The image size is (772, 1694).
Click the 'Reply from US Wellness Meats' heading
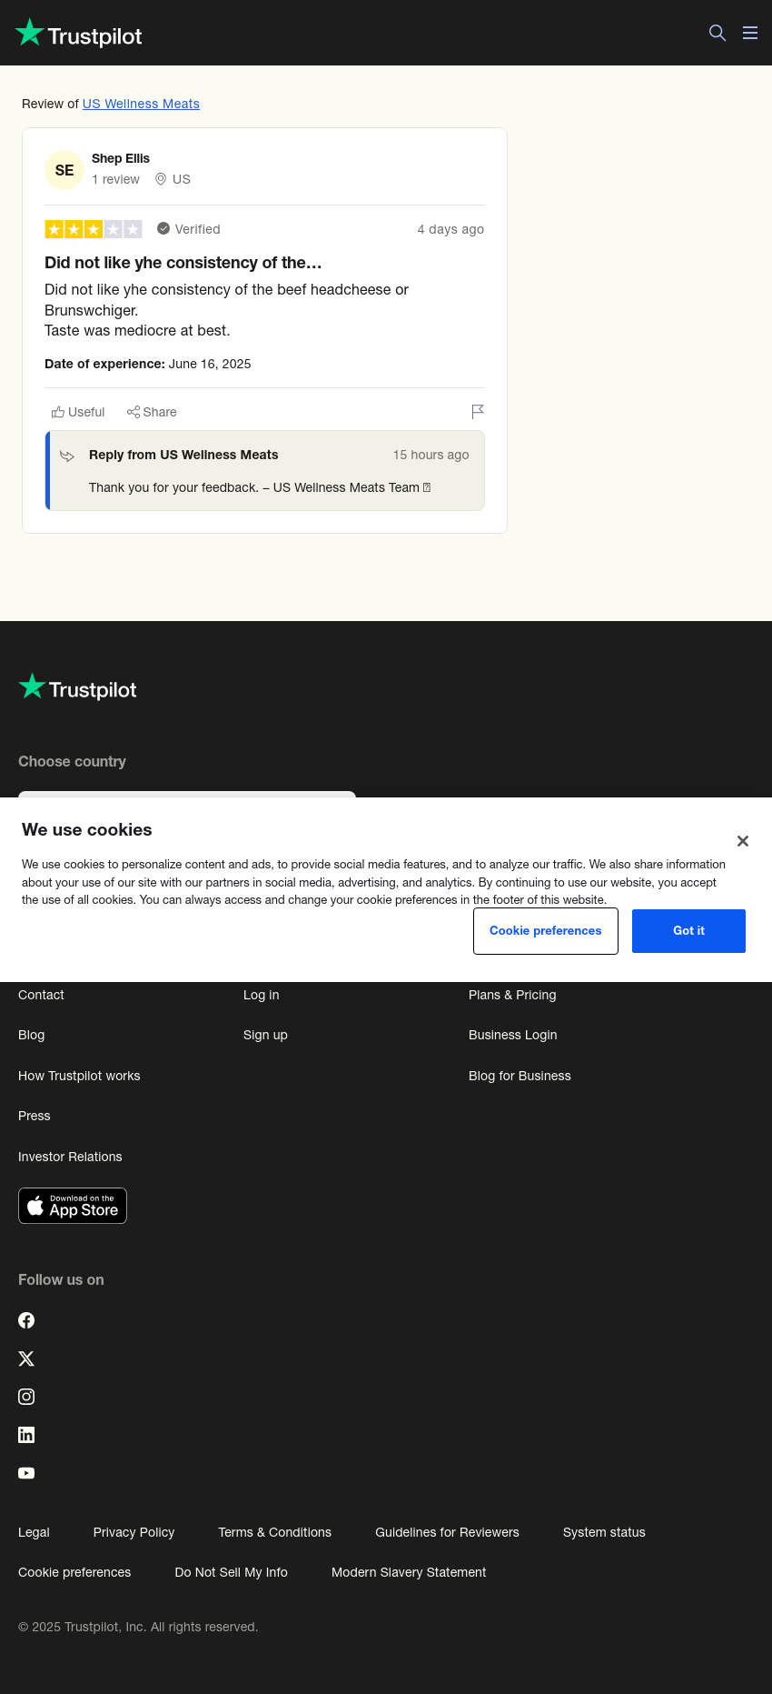183,455
